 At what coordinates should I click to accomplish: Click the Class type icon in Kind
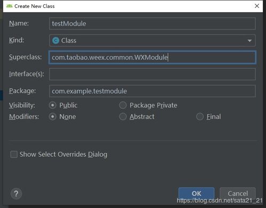coord(55,40)
